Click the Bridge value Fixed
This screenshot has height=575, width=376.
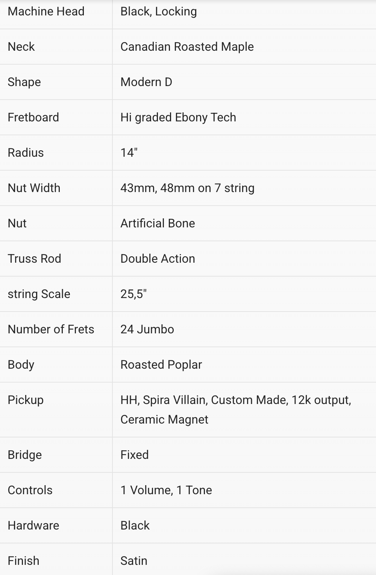pyautogui.click(x=134, y=455)
